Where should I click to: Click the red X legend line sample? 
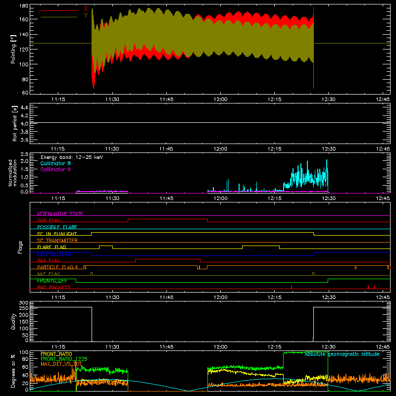(59, 10)
